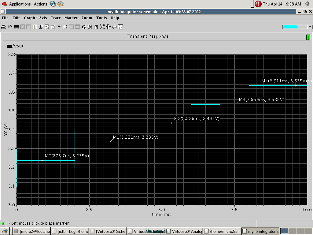Open the Actions menu in top panel
The width and height of the screenshot is (313, 235).
coord(41,4)
